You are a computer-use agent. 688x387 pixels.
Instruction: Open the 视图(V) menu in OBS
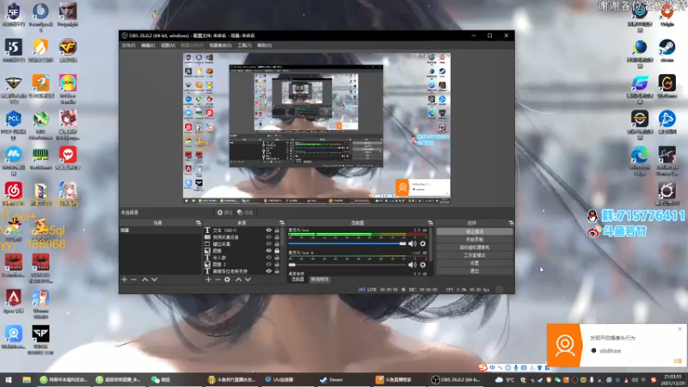click(x=168, y=46)
